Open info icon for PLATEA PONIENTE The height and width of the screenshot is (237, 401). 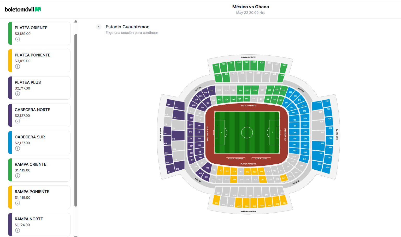point(17,66)
